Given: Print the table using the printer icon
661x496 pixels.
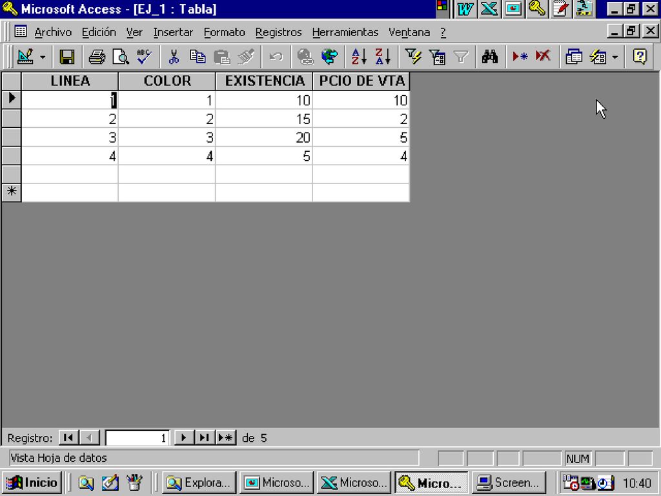Looking at the screenshot, I should coord(97,57).
